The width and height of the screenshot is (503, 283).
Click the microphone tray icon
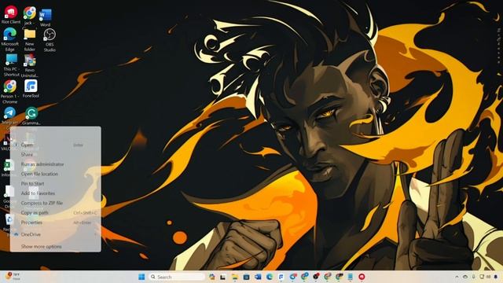point(473,277)
